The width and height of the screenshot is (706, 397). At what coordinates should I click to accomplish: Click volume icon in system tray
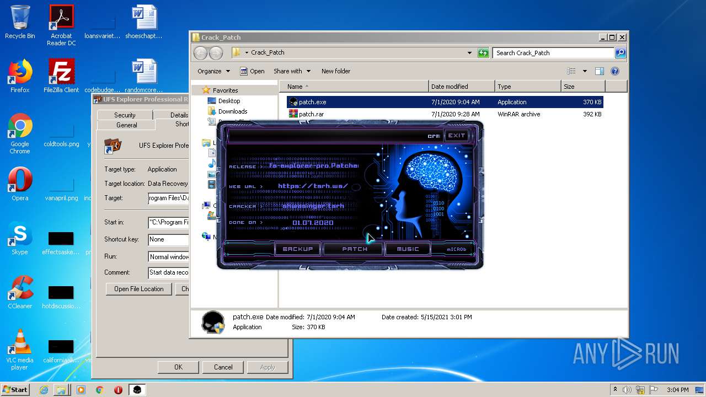pos(627,390)
